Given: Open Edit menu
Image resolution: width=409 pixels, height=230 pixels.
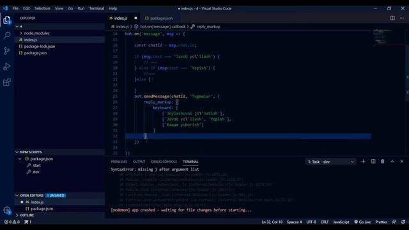Looking at the screenshot, I should (26, 8).
